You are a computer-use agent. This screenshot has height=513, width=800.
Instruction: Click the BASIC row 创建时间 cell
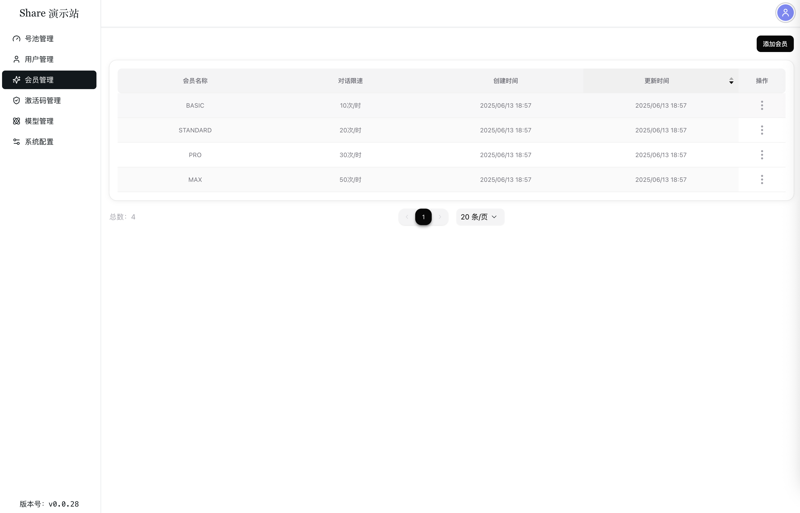[505, 106]
